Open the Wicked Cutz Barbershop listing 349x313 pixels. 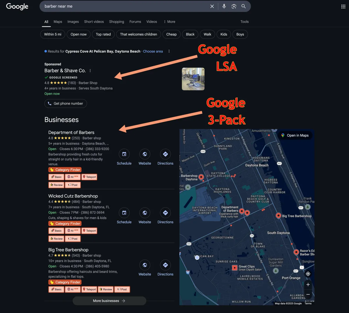pos(73,196)
